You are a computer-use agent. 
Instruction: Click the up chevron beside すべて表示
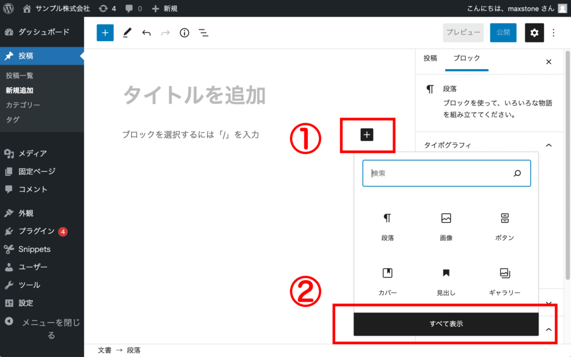pos(549,329)
